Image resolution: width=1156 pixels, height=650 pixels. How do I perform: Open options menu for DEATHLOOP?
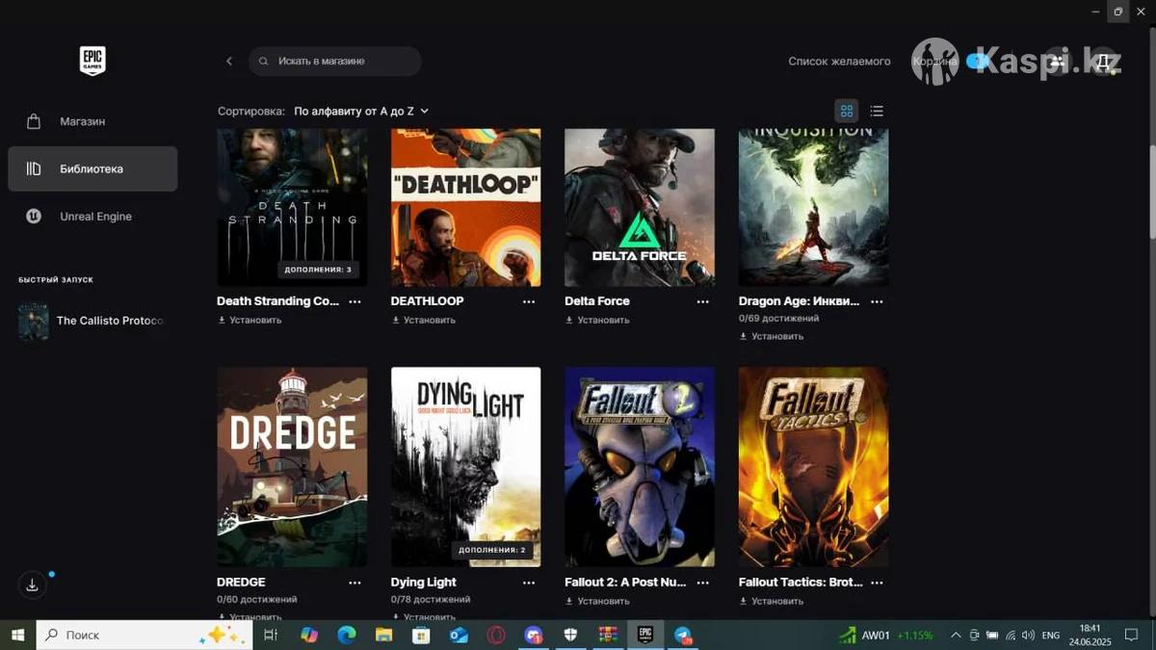[x=529, y=301]
